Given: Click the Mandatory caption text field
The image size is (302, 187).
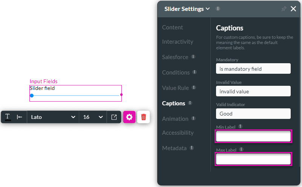Looking at the screenshot, I should pos(253,69).
